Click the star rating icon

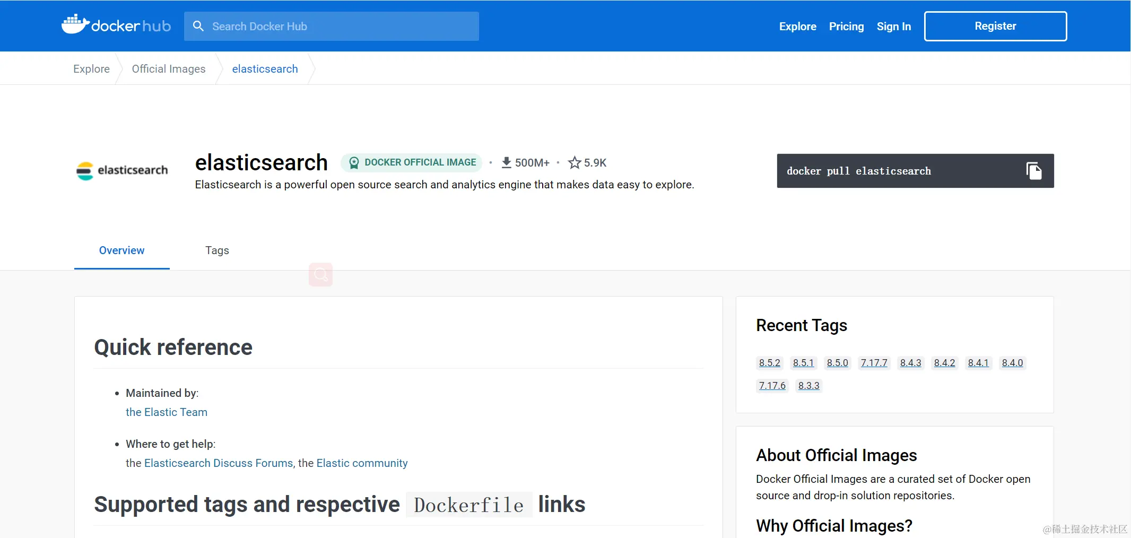(575, 163)
